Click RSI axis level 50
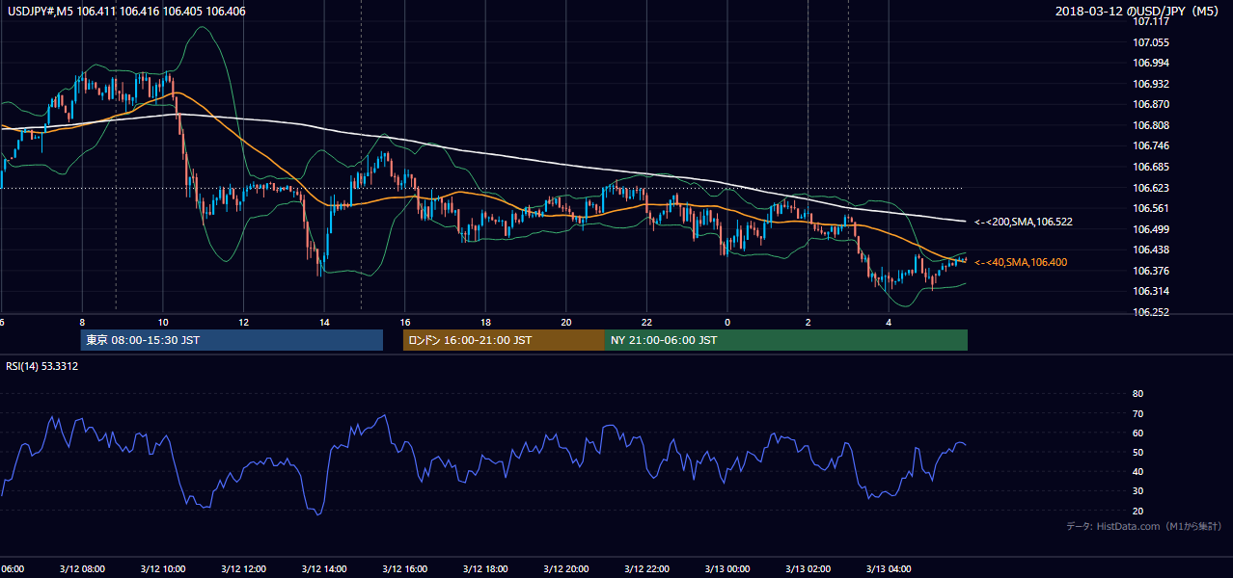The width and height of the screenshot is (1233, 578). pos(1137,452)
